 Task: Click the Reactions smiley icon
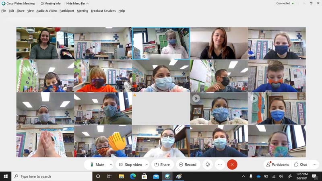click(x=208, y=165)
